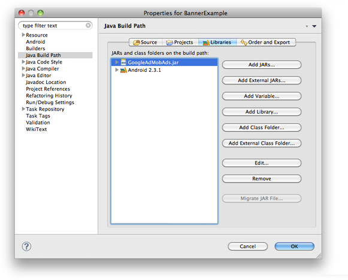
Task: Select Javadoc Location in the sidebar
Action: [46, 82]
